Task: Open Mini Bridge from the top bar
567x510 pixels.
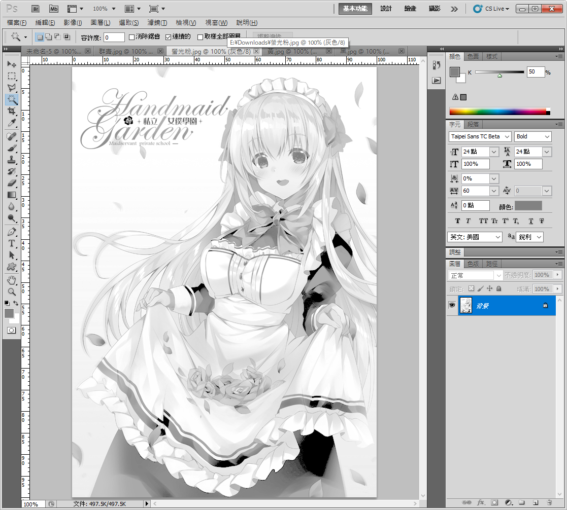Action: click(x=53, y=9)
